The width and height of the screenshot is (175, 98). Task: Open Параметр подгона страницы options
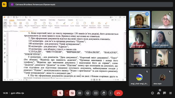[35, 25]
